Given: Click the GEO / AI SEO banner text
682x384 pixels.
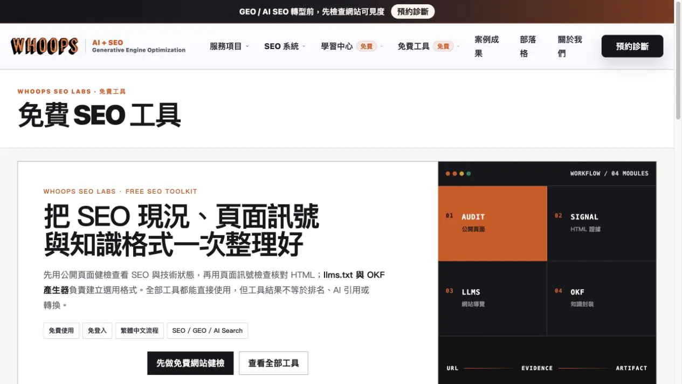Looking at the screenshot, I should pyautogui.click(x=312, y=11).
